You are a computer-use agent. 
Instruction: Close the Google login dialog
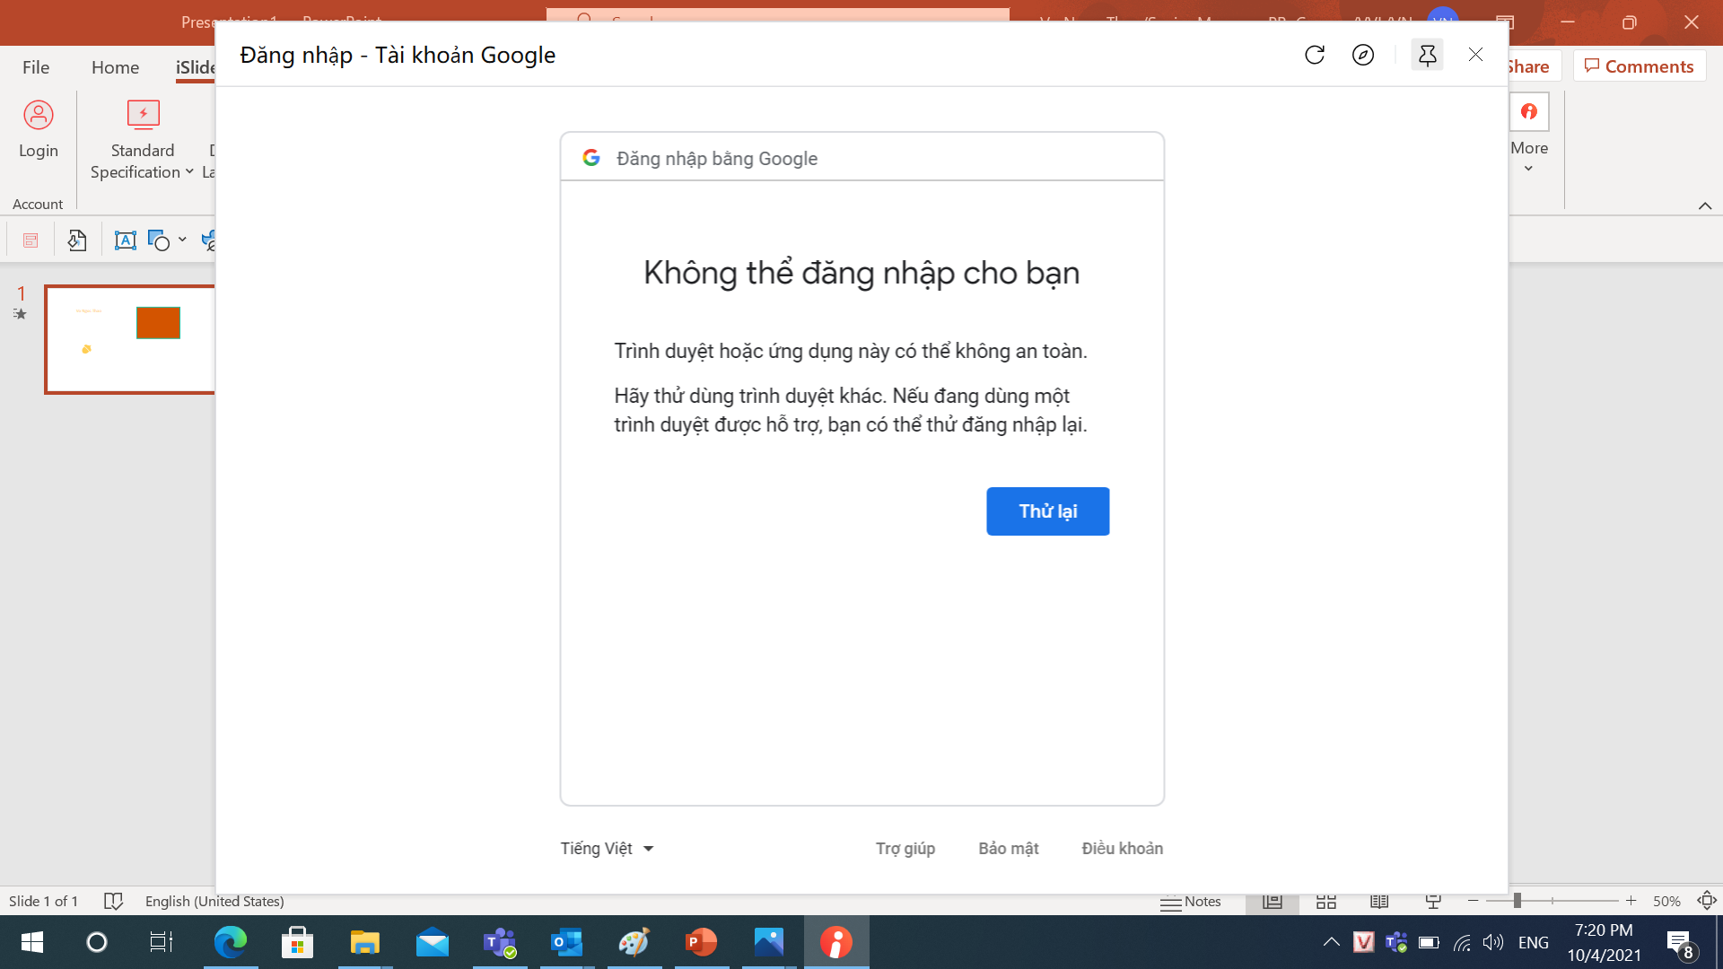(x=1475, y=55)
